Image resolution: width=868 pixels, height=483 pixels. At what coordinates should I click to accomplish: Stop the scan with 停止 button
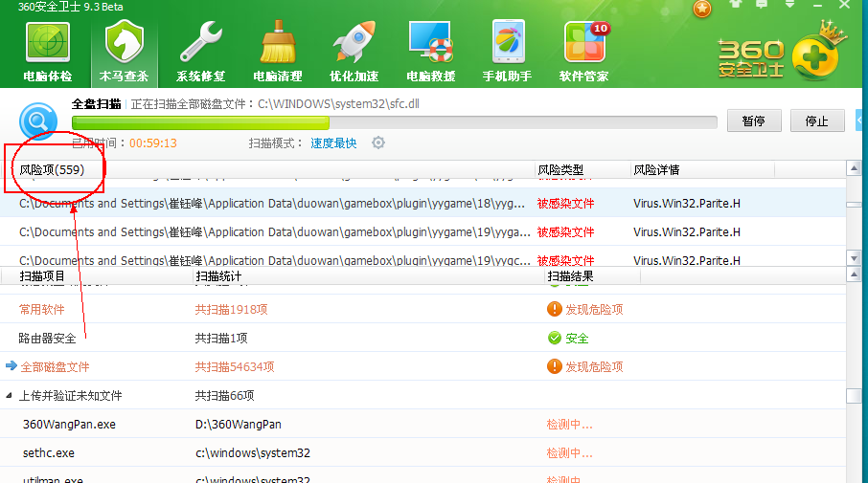(816, 121)
